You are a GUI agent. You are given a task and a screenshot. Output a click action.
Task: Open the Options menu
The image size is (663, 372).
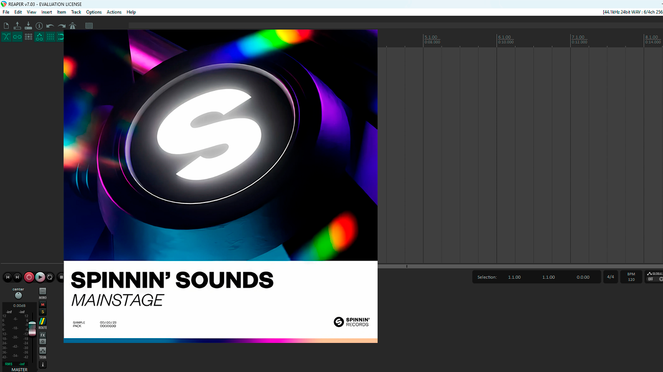pos(94,12)
